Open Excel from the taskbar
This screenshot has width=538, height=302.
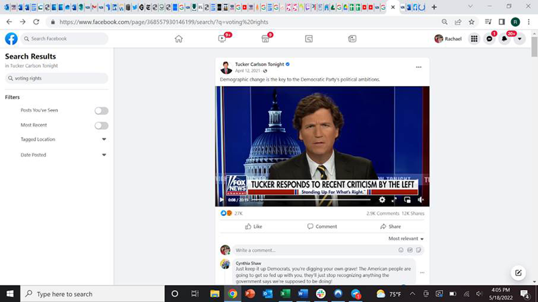point(285,294)
